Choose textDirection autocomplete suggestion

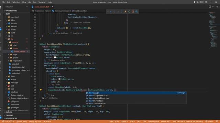coord(136,101)
